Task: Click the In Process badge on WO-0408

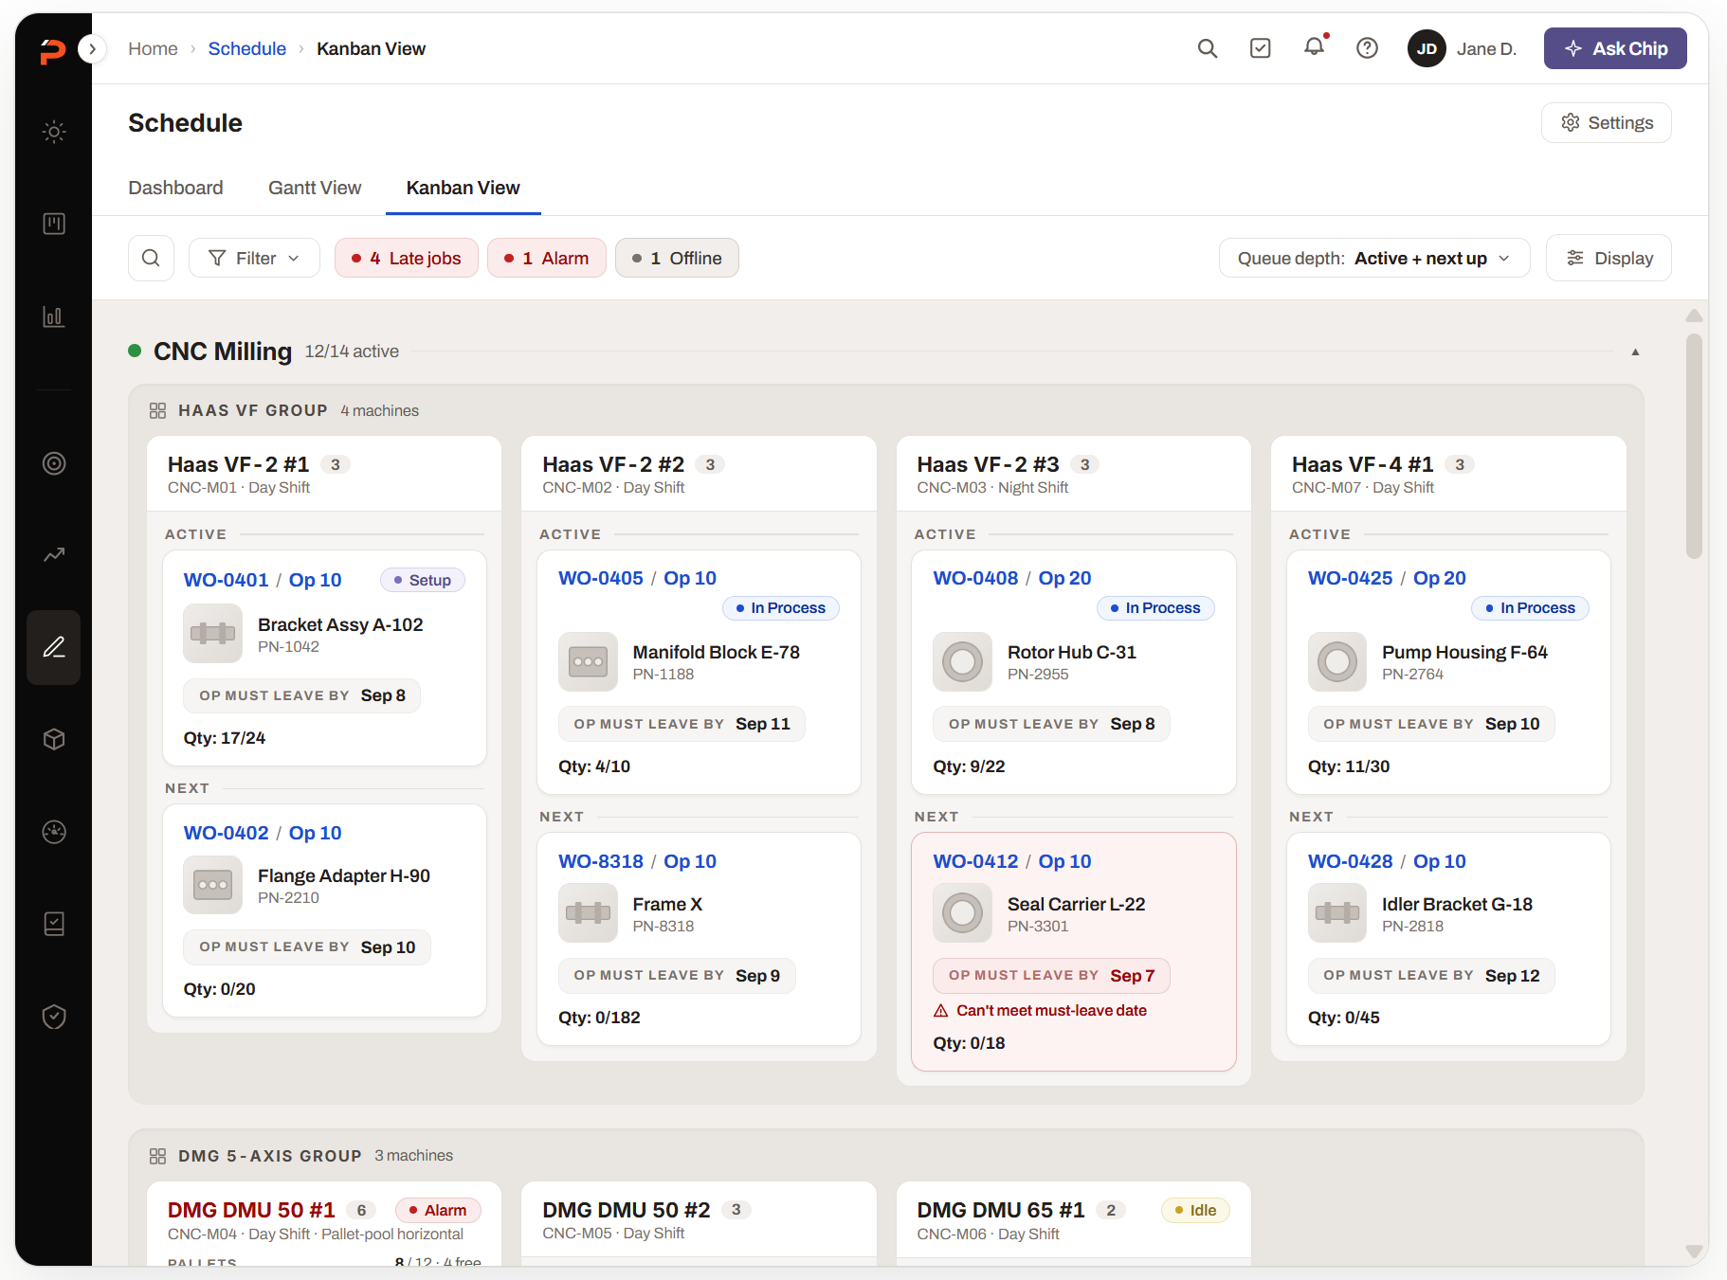Action: 1155,608
